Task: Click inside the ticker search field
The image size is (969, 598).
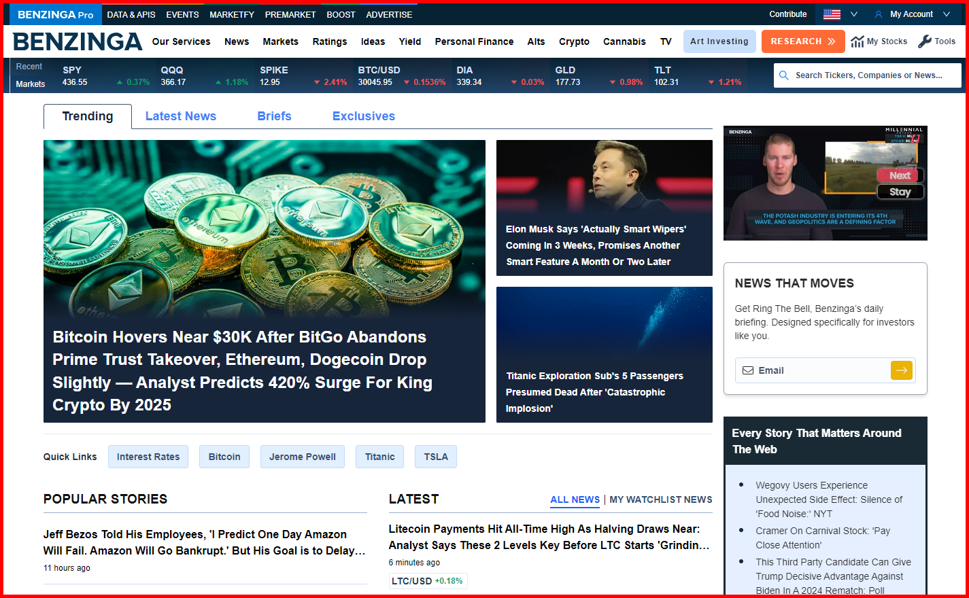Action: pyautogui.click(x=870, y=75)
